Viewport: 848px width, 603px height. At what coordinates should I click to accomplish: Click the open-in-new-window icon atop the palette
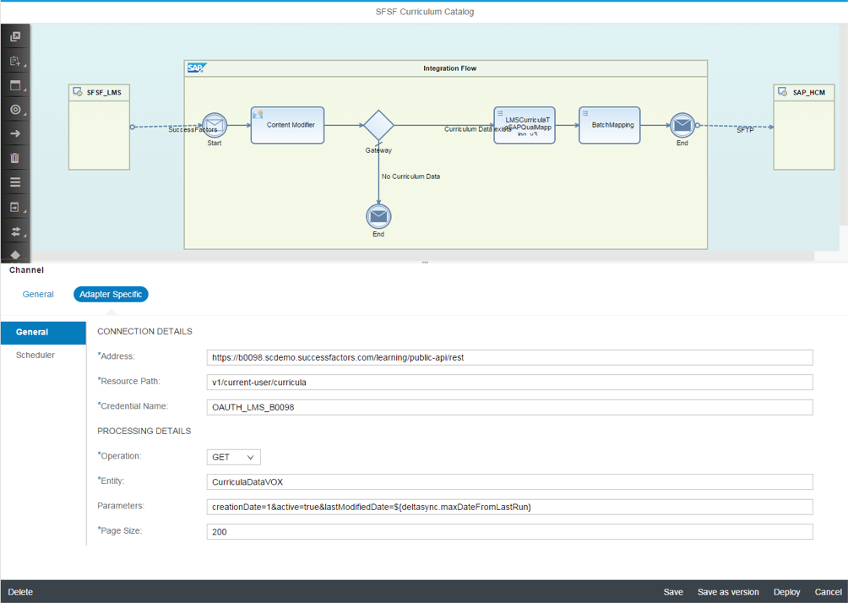click(x=14, y=36)
